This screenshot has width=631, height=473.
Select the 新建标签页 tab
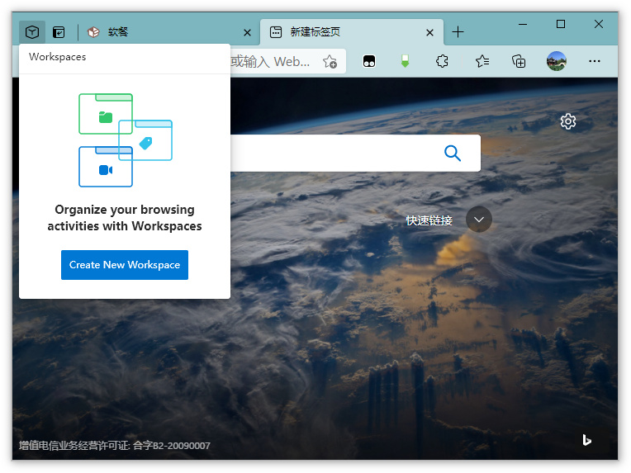coord(347,32)
